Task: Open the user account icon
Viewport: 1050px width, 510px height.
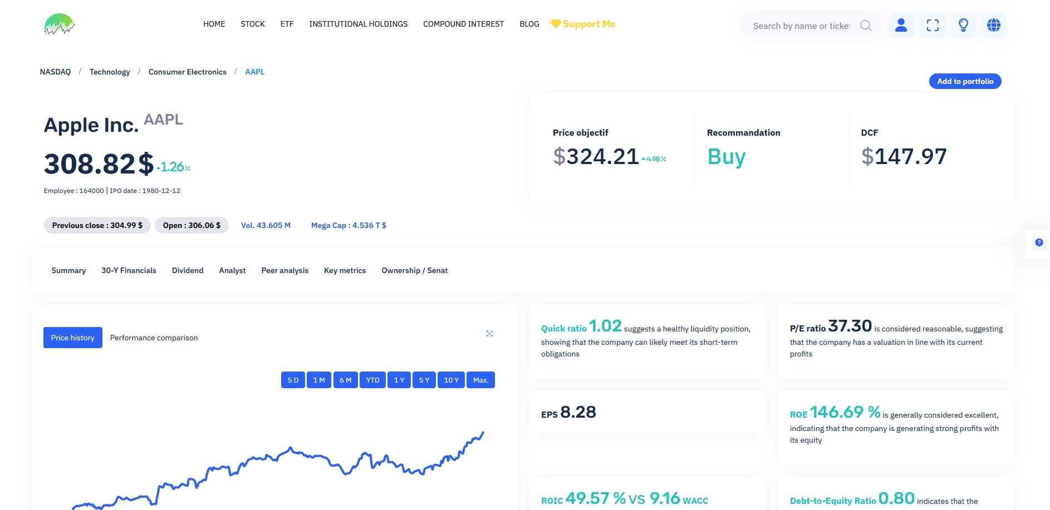Action: (901, 25)
